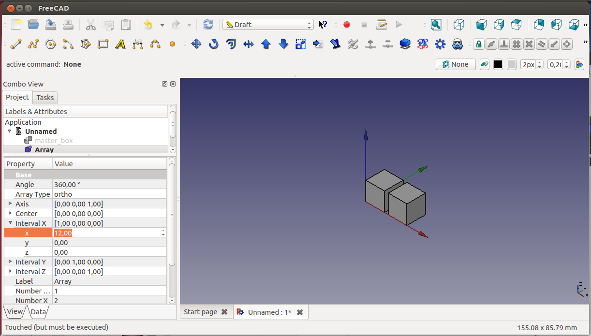The width and height of the screenshot is (591, 336).
Task: Select the Draft Text tool
Action: click(x=120, y=44)
